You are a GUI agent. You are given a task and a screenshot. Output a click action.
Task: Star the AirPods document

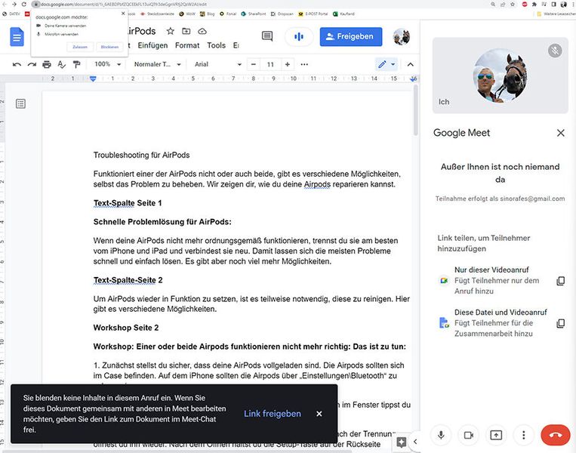pyautogui.click(x=170, y=31)
